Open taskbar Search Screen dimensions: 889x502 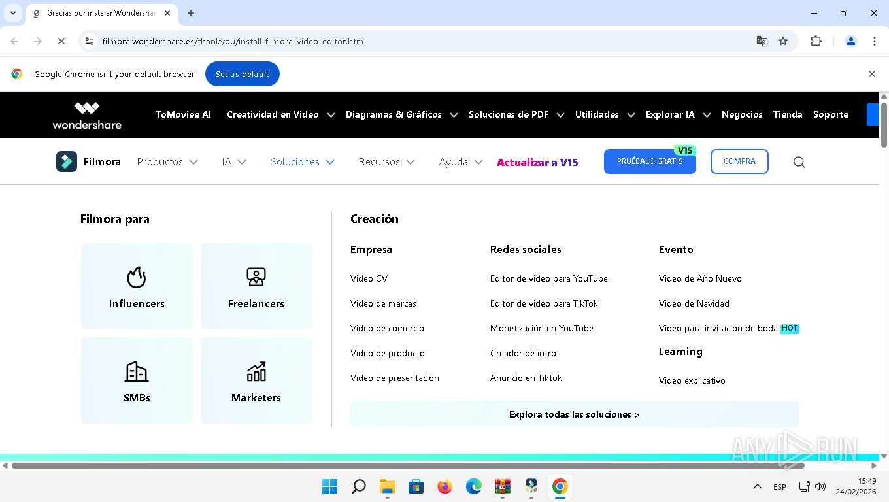[x=359, y=487]
